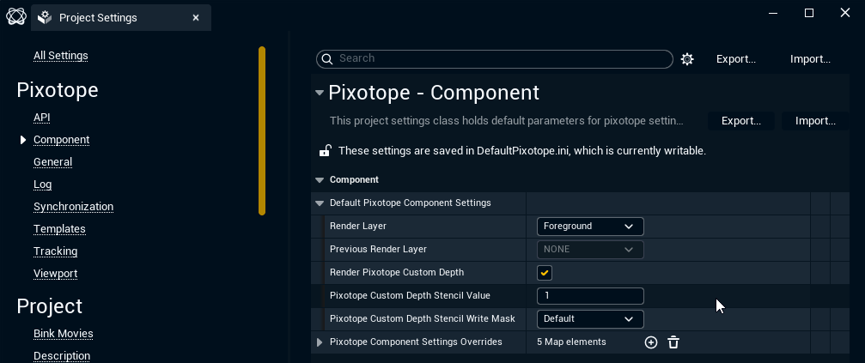The width and height of the screenshot is (865, 363).
Task: Toggle Render Pixotope Custom Depth checkbox
Action: tap(545, 273)
